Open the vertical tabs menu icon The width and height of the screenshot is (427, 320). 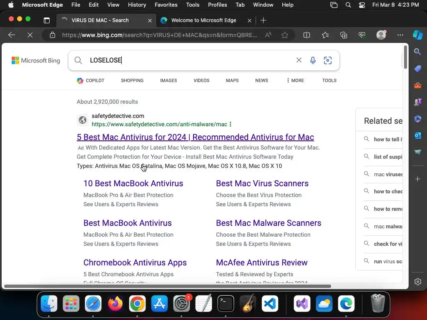click(47, 20)
